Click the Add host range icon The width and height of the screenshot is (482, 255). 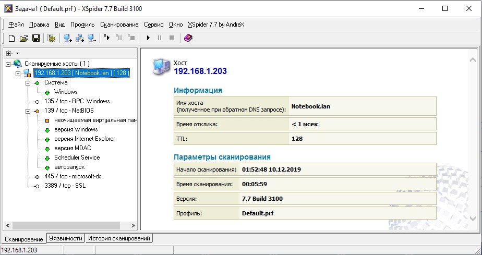80,38
